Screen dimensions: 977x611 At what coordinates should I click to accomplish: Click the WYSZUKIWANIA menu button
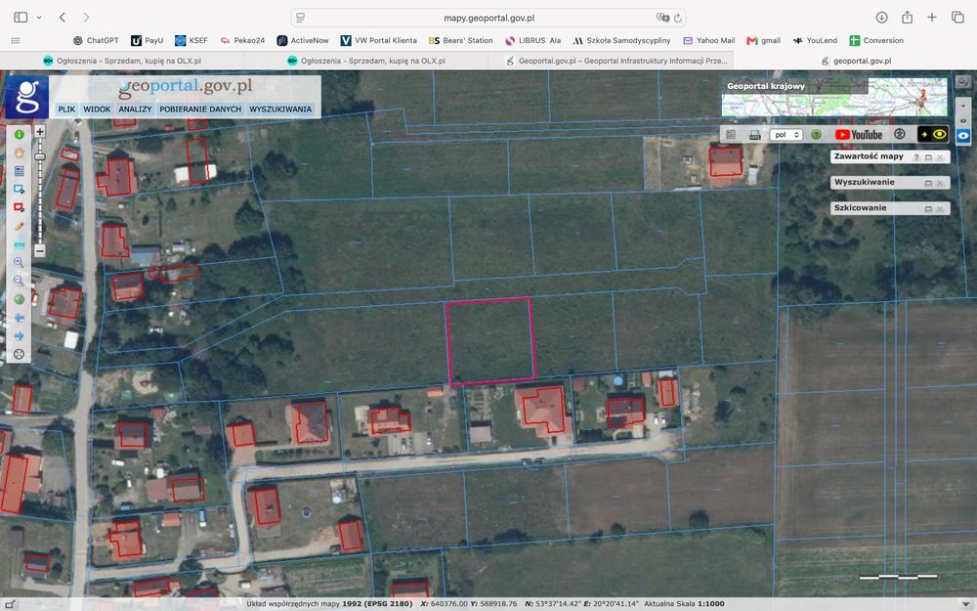click(x=280, y=109)
